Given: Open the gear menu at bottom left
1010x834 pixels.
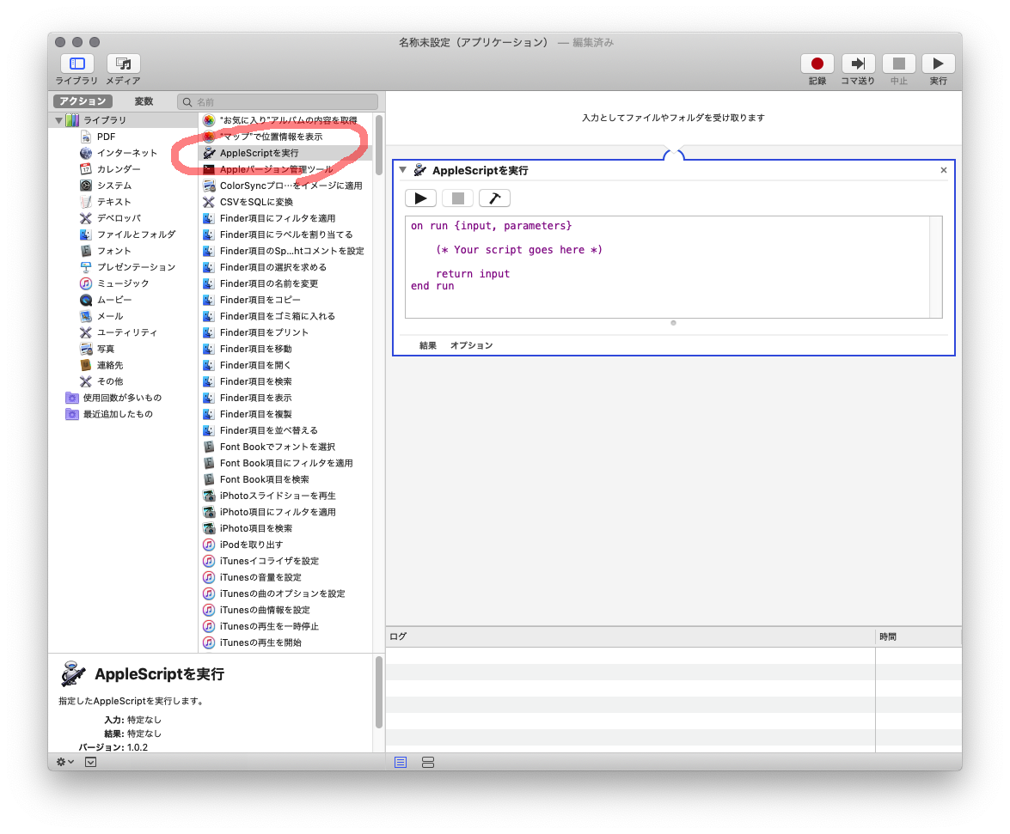Looking at the screenshot, I should pos(65,762).
